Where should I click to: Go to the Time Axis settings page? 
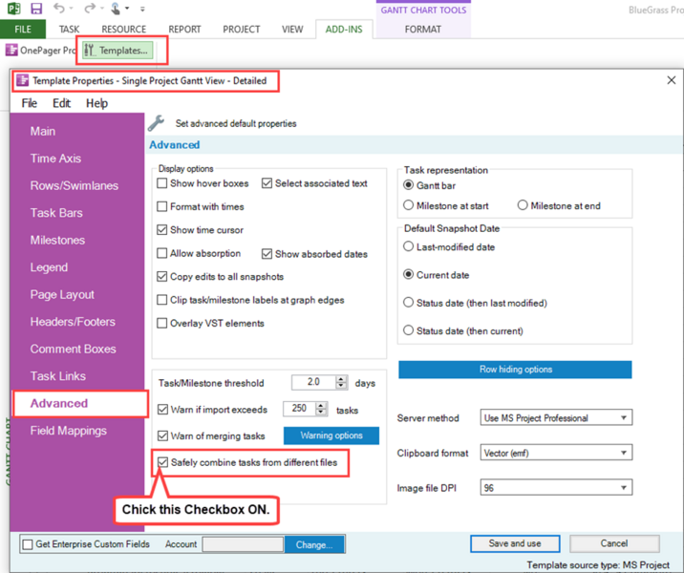pos(55,159)
